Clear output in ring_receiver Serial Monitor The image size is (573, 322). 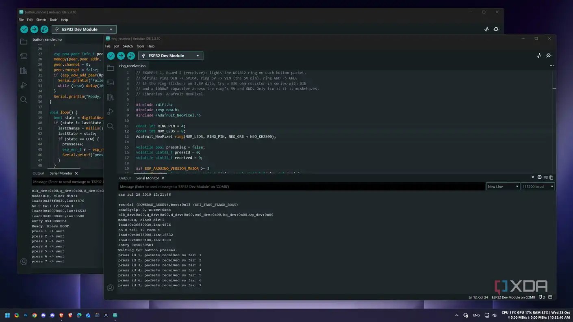pos(545,177)
